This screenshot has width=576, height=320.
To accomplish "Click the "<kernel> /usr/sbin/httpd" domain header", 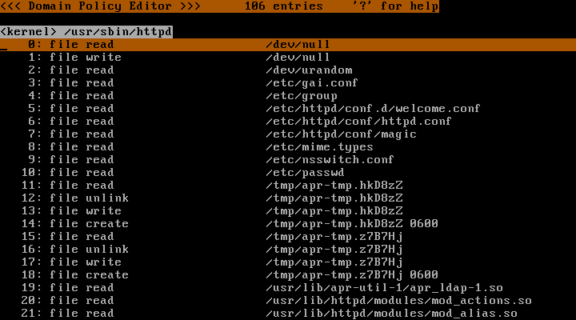I will (86, 32).
